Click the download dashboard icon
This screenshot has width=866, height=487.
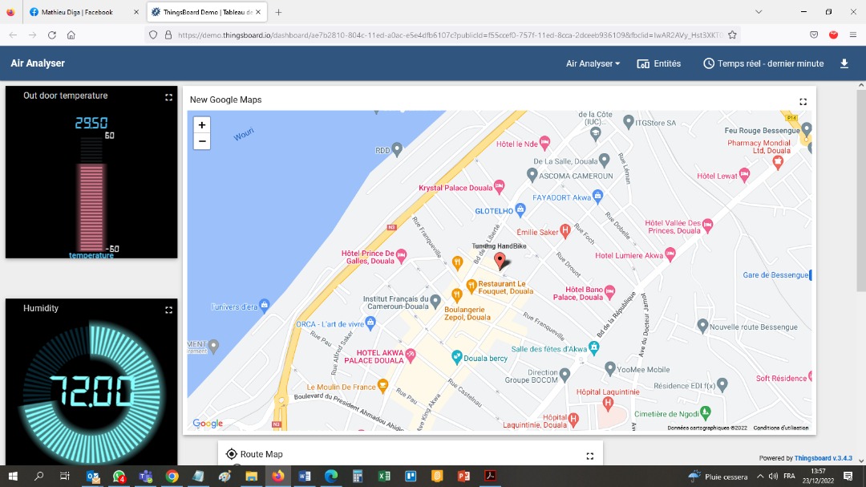tap(844, 63)
